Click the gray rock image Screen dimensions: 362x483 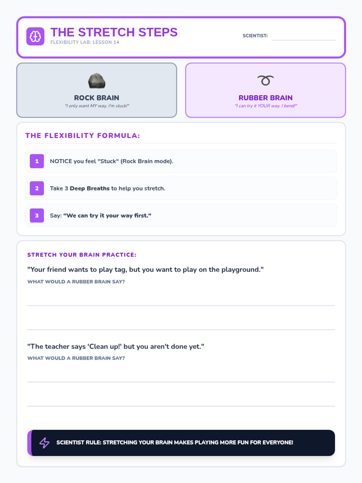pyautogui.click(x=97, y=81)
